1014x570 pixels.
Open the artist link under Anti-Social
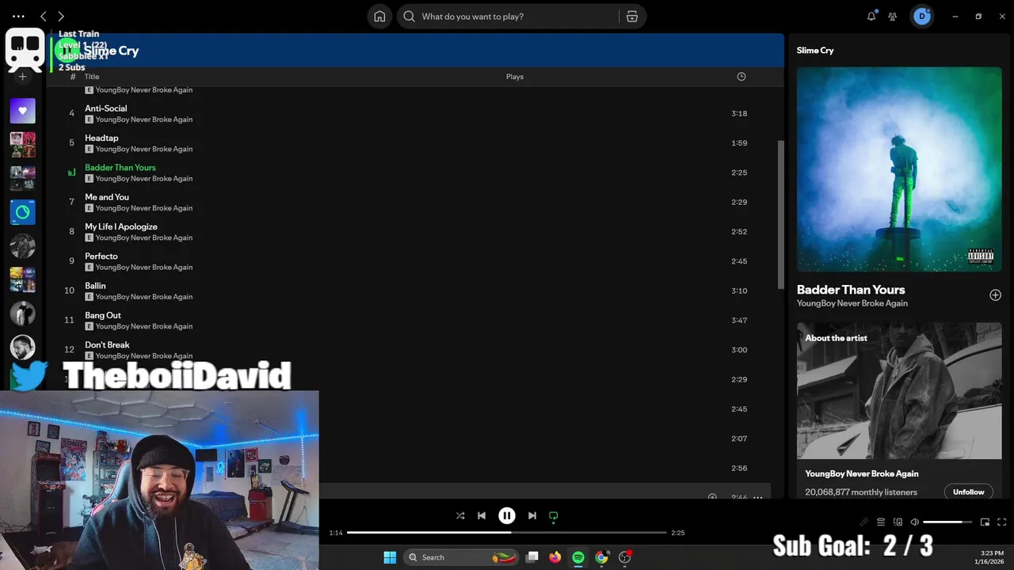(x=144, y=120)
